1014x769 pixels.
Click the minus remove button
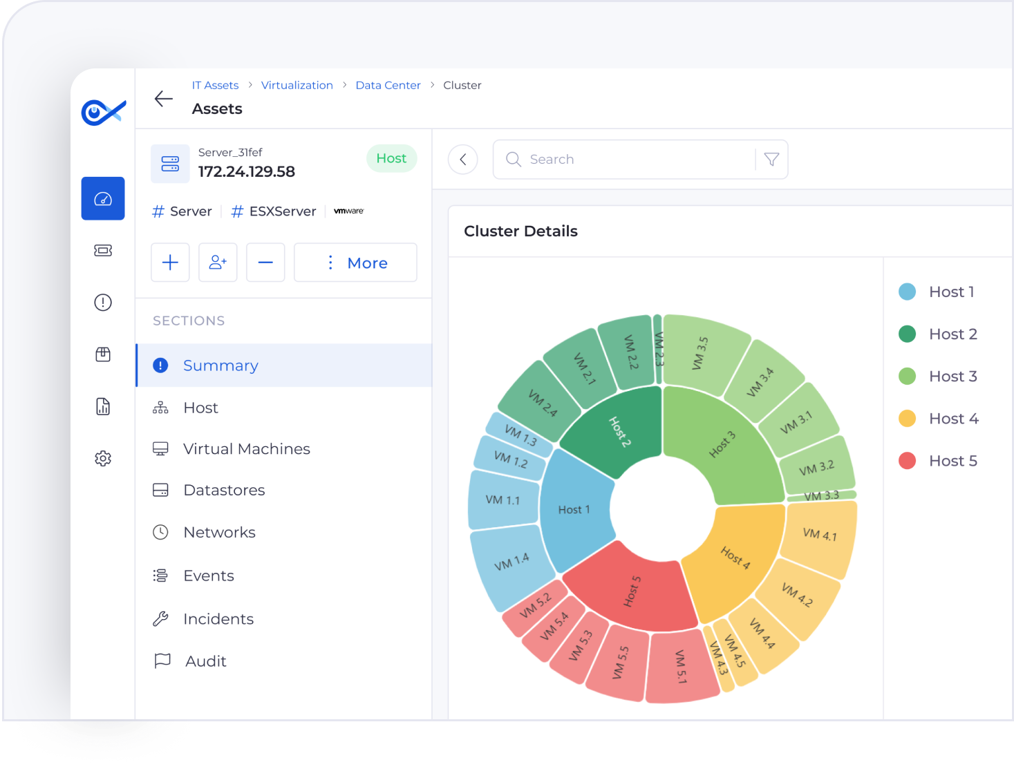(x=265, y=263)
